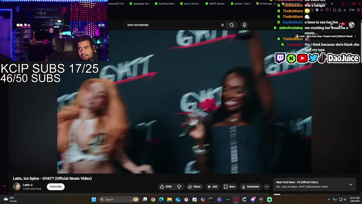Open a new browser tab with plus

(332, 4)
